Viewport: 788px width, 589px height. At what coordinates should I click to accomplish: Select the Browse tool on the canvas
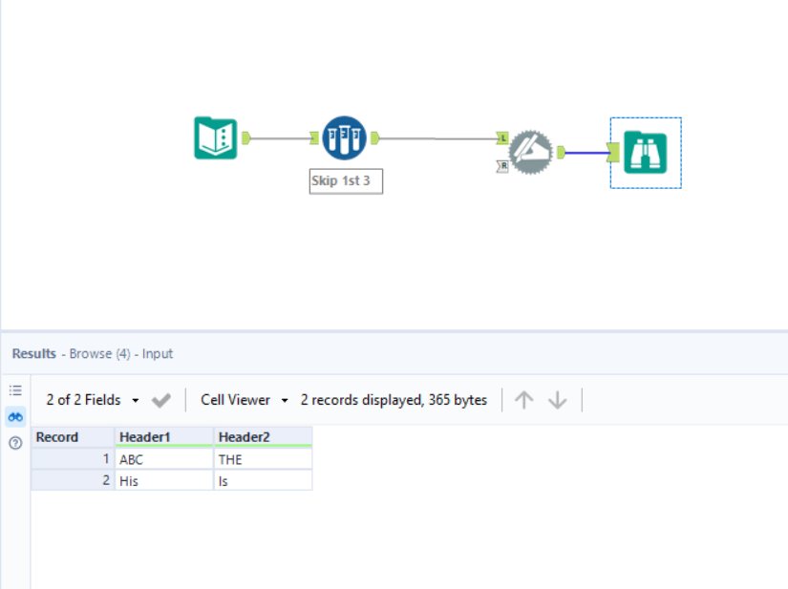(645, 151)
